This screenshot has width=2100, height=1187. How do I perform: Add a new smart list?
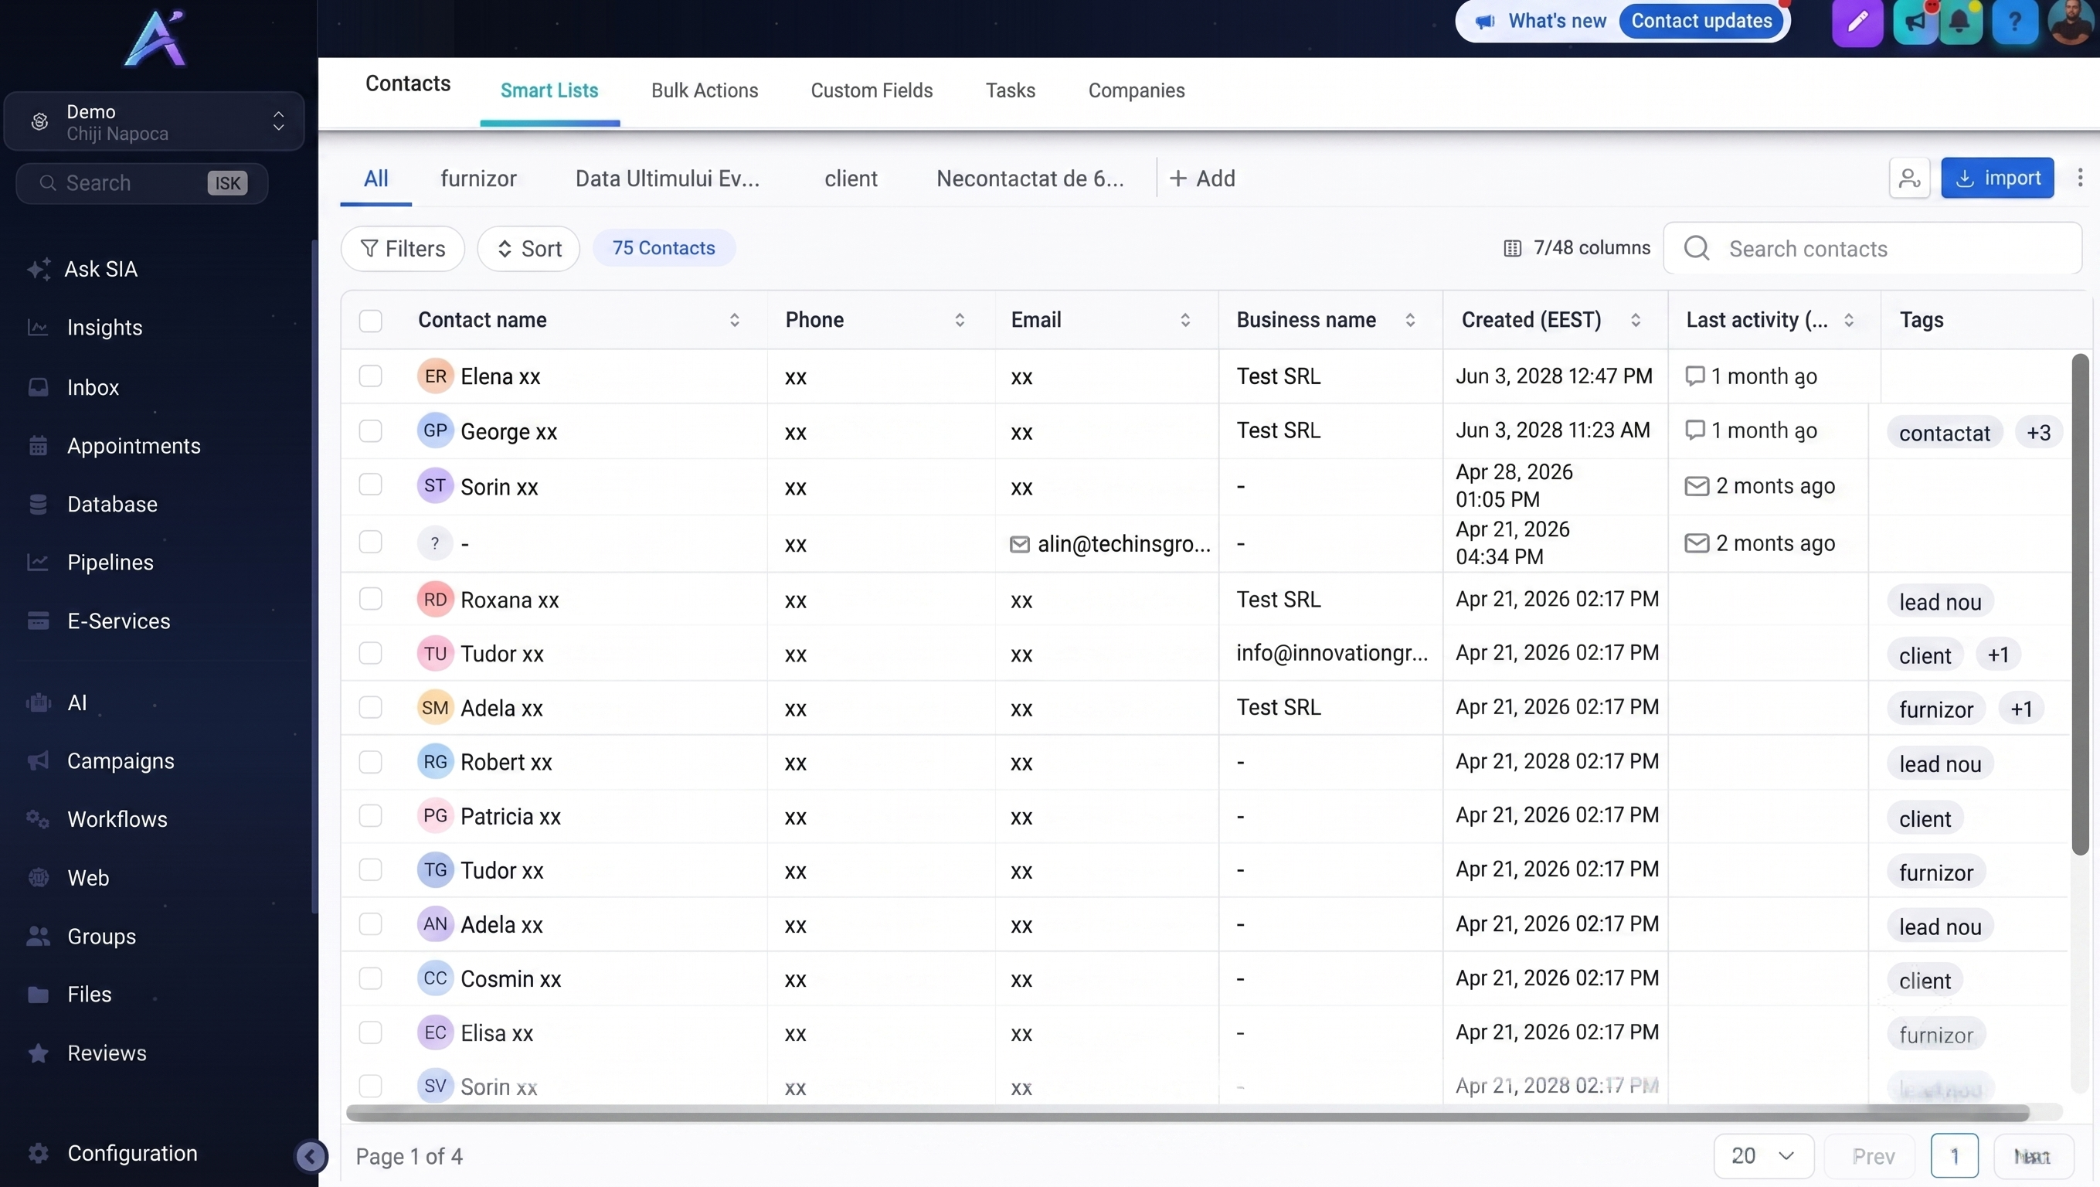point(1202,179)
